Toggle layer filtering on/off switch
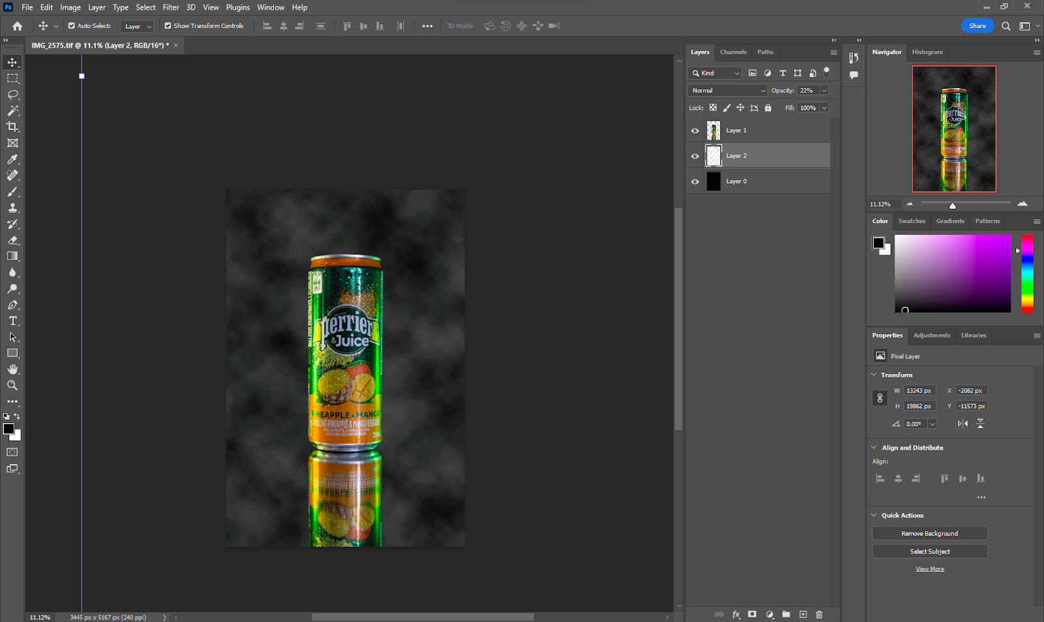This screenshot has height=622, width=1044. coord(827,71)
